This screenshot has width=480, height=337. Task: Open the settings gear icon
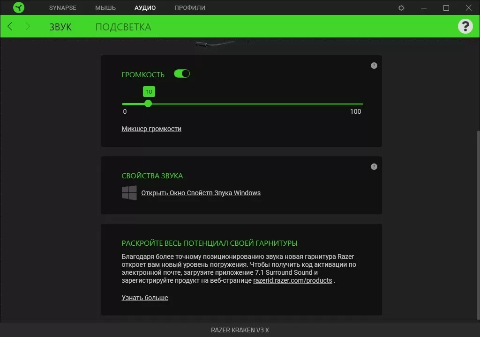coord(401,8)
